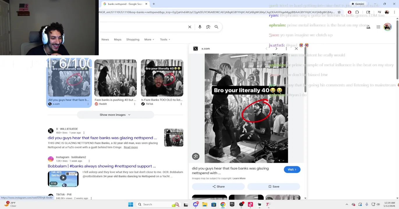Open the Chrome extensions puzzle icon
The height and width of the screenshot is (209, 399).
point(357,12)
